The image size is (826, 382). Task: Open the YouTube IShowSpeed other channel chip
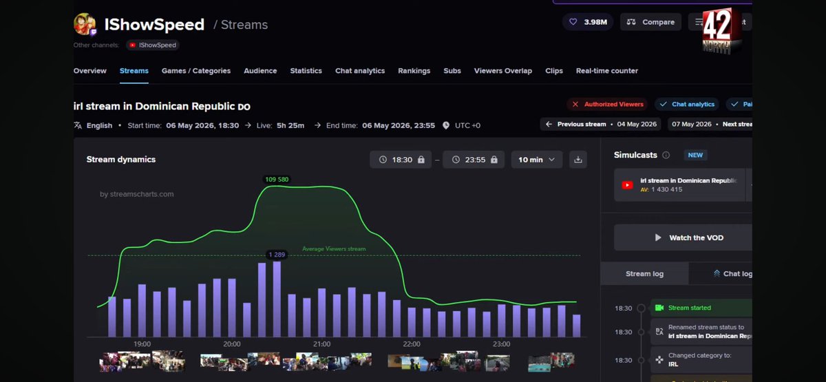(152, 45)
